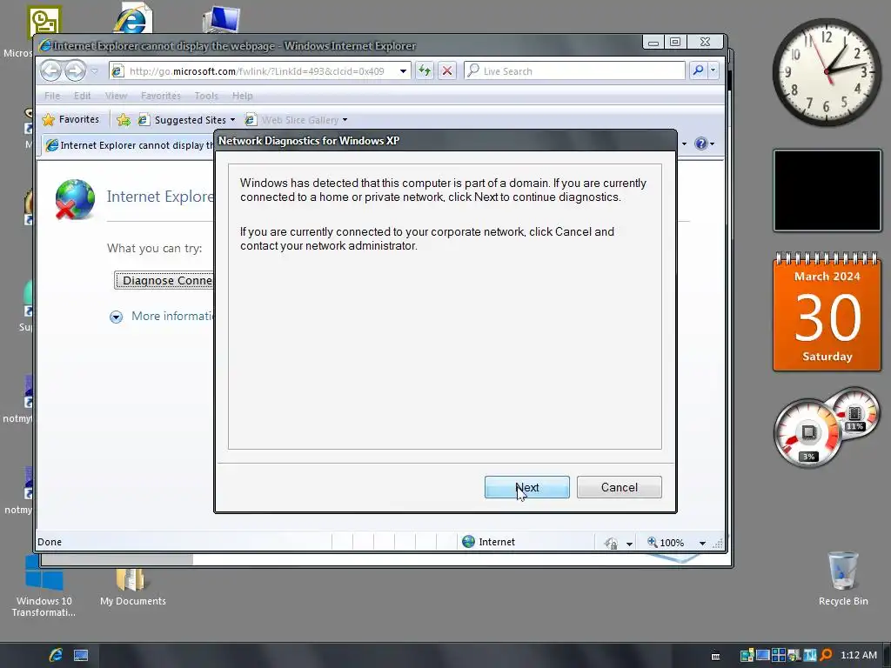Image resolution: width=891 pixels, height=668 pixels.
Task: Open the View menu
Action: [116, 96]
